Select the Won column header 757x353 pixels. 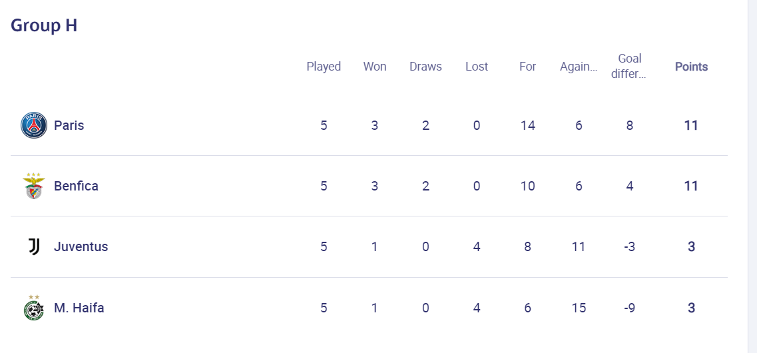(x=375, y=67)
